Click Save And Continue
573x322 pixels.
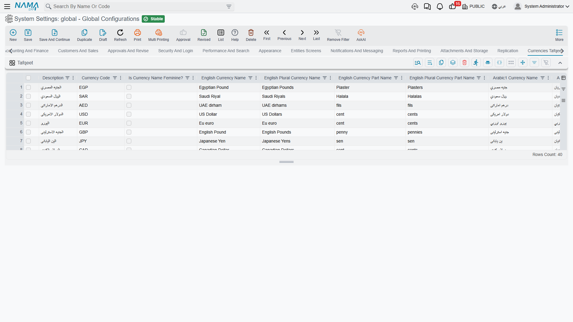(55, 35)
